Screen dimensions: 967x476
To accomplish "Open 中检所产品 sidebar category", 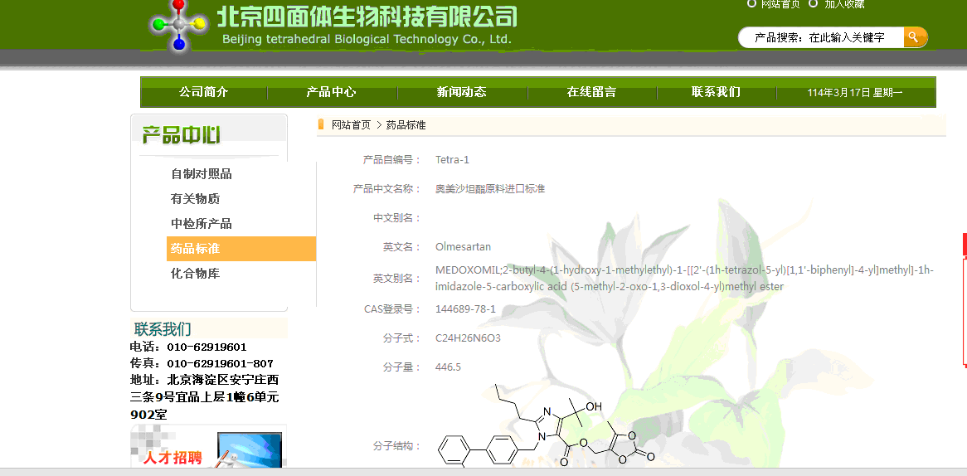I will click(202, 224).
